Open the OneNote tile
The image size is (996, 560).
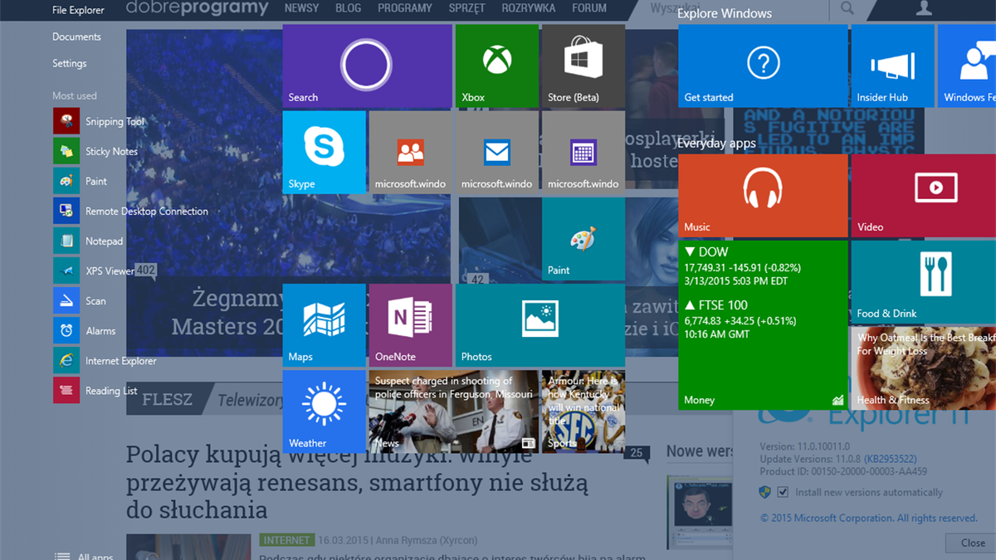(x=410, y=325)
